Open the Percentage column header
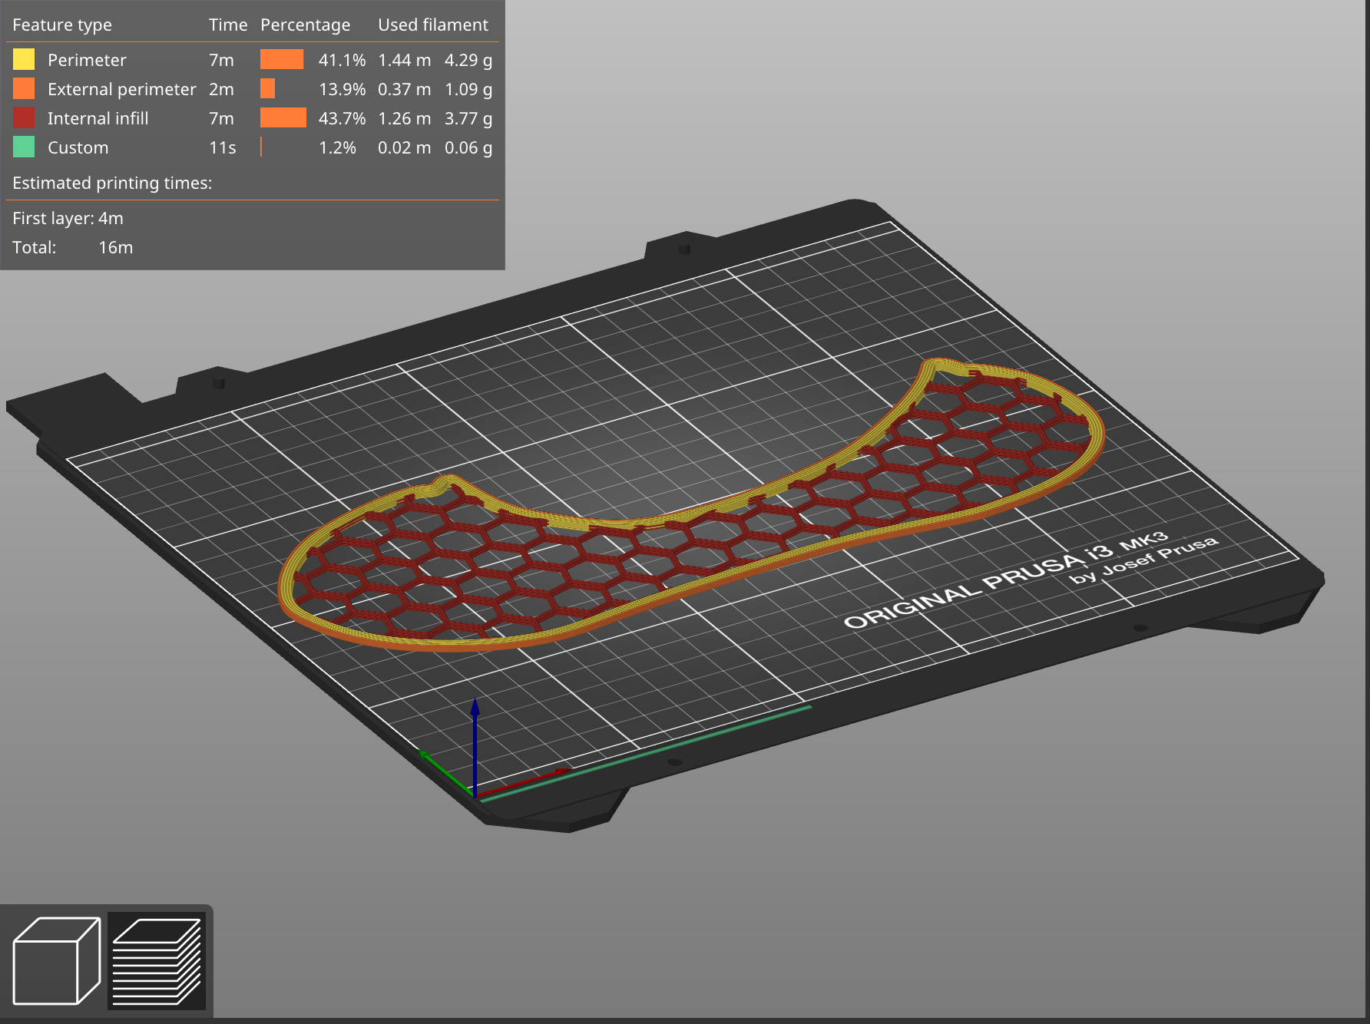 pos(306,24)
